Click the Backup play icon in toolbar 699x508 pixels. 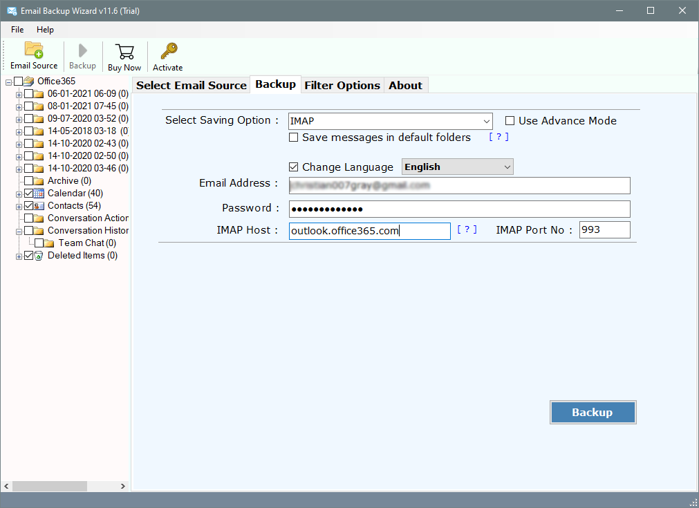[82, 50]
